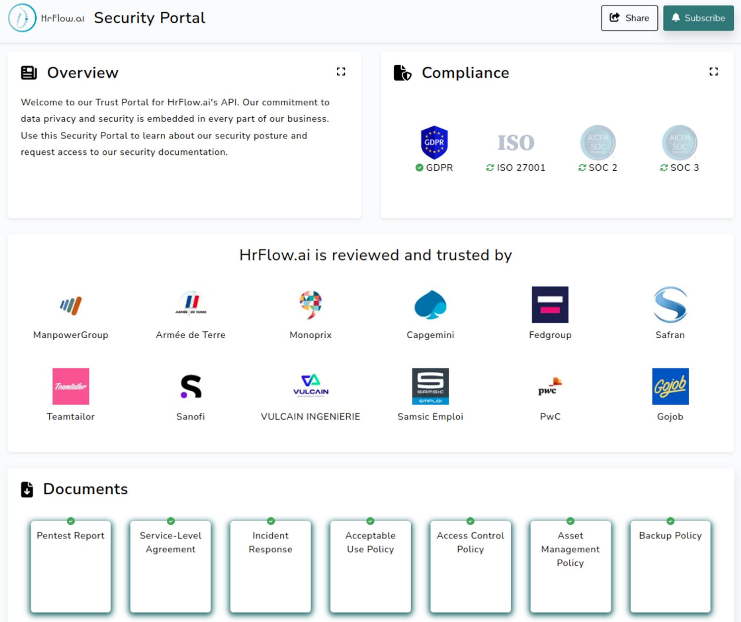Open the Service-Level Agreement document

[170, 566]
